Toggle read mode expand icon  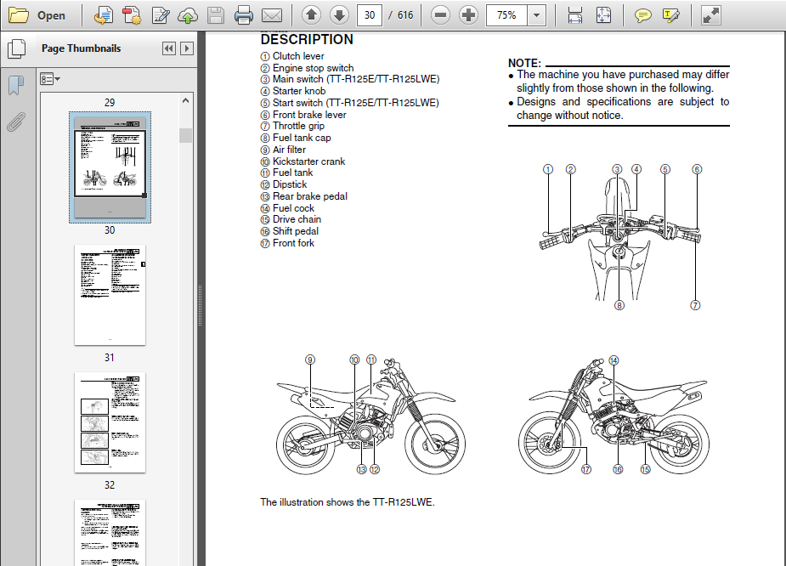[x=711, y=15]
